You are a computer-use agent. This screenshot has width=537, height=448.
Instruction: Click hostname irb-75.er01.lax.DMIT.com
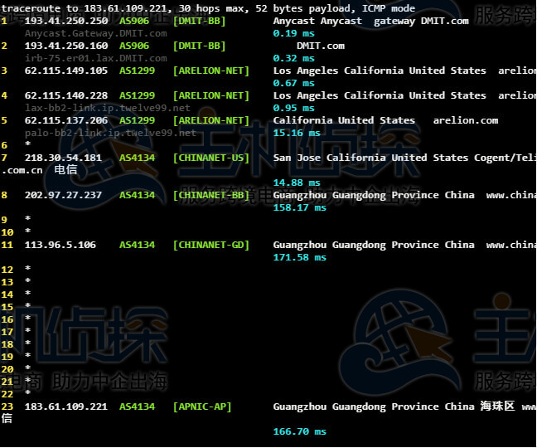pyautogui.click(x=95, y=58)
